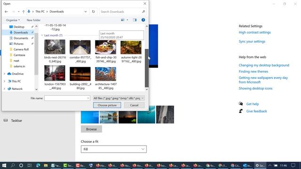This screenshot has height=169, width=301.
Task: Open notification action center icon
Action: [x=293, y=165]
